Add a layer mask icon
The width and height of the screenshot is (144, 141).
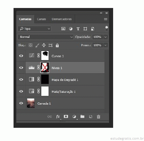click(x=66, y=116)
